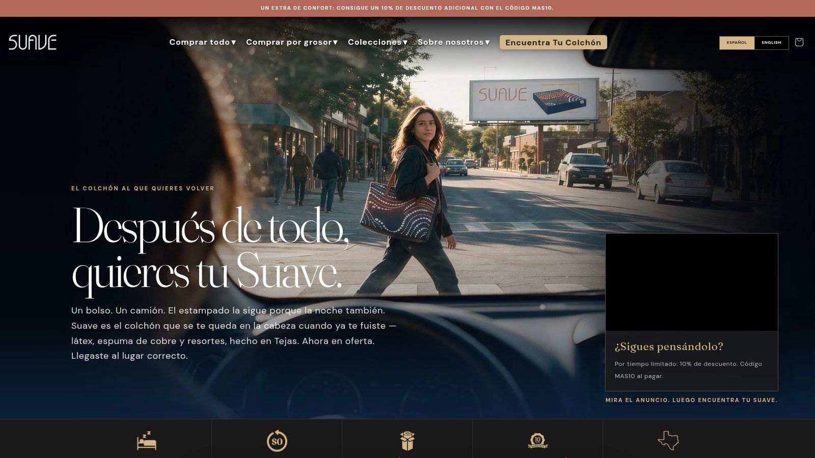Expand the Comprar por grosor menu
This screenshot has height=458, width=815.
coord(292,42)
